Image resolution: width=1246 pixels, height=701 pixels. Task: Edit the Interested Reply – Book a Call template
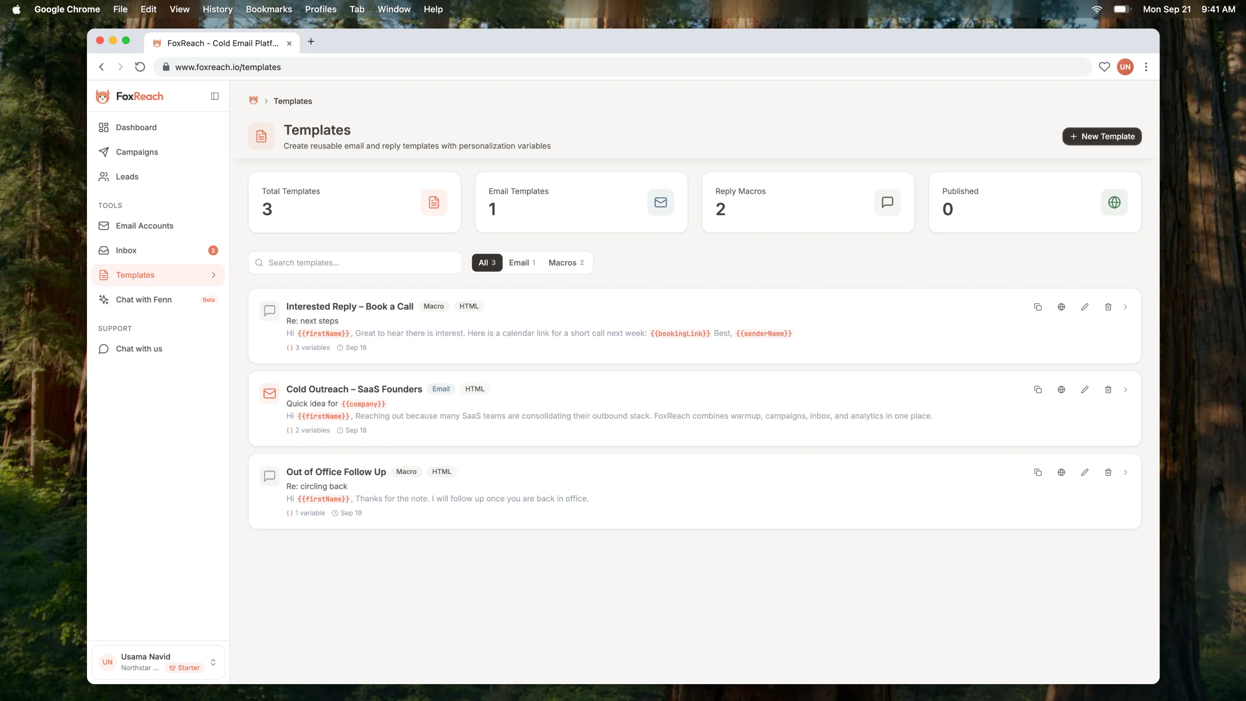1085,307
